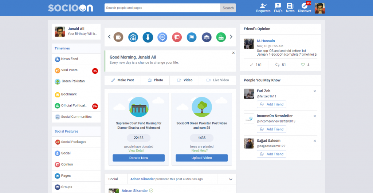Viewport: 373px width, 193px height.
Task: Open the home ON shortcut icon
Action: [x=133, y=37]
